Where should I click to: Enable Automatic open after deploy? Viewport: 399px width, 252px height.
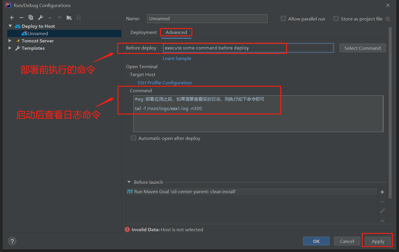[x=133, y=138]
